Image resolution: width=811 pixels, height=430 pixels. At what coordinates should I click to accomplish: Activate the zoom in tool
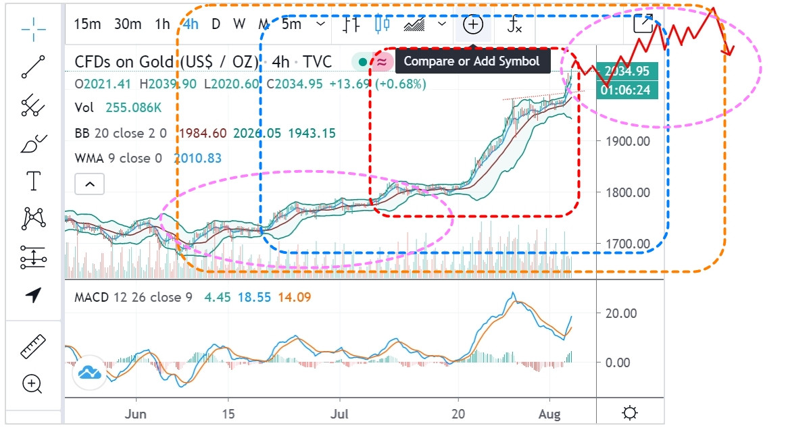(x=32, y=385)
